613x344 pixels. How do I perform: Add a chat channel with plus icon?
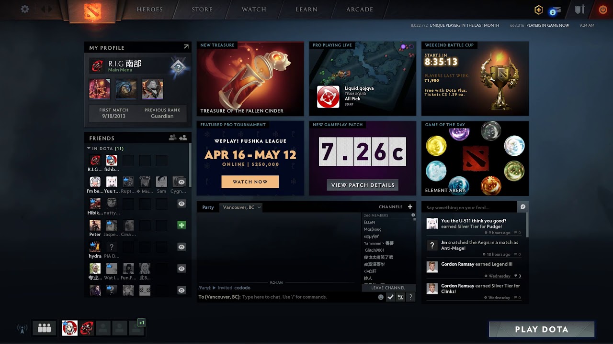tap(410, 207)
